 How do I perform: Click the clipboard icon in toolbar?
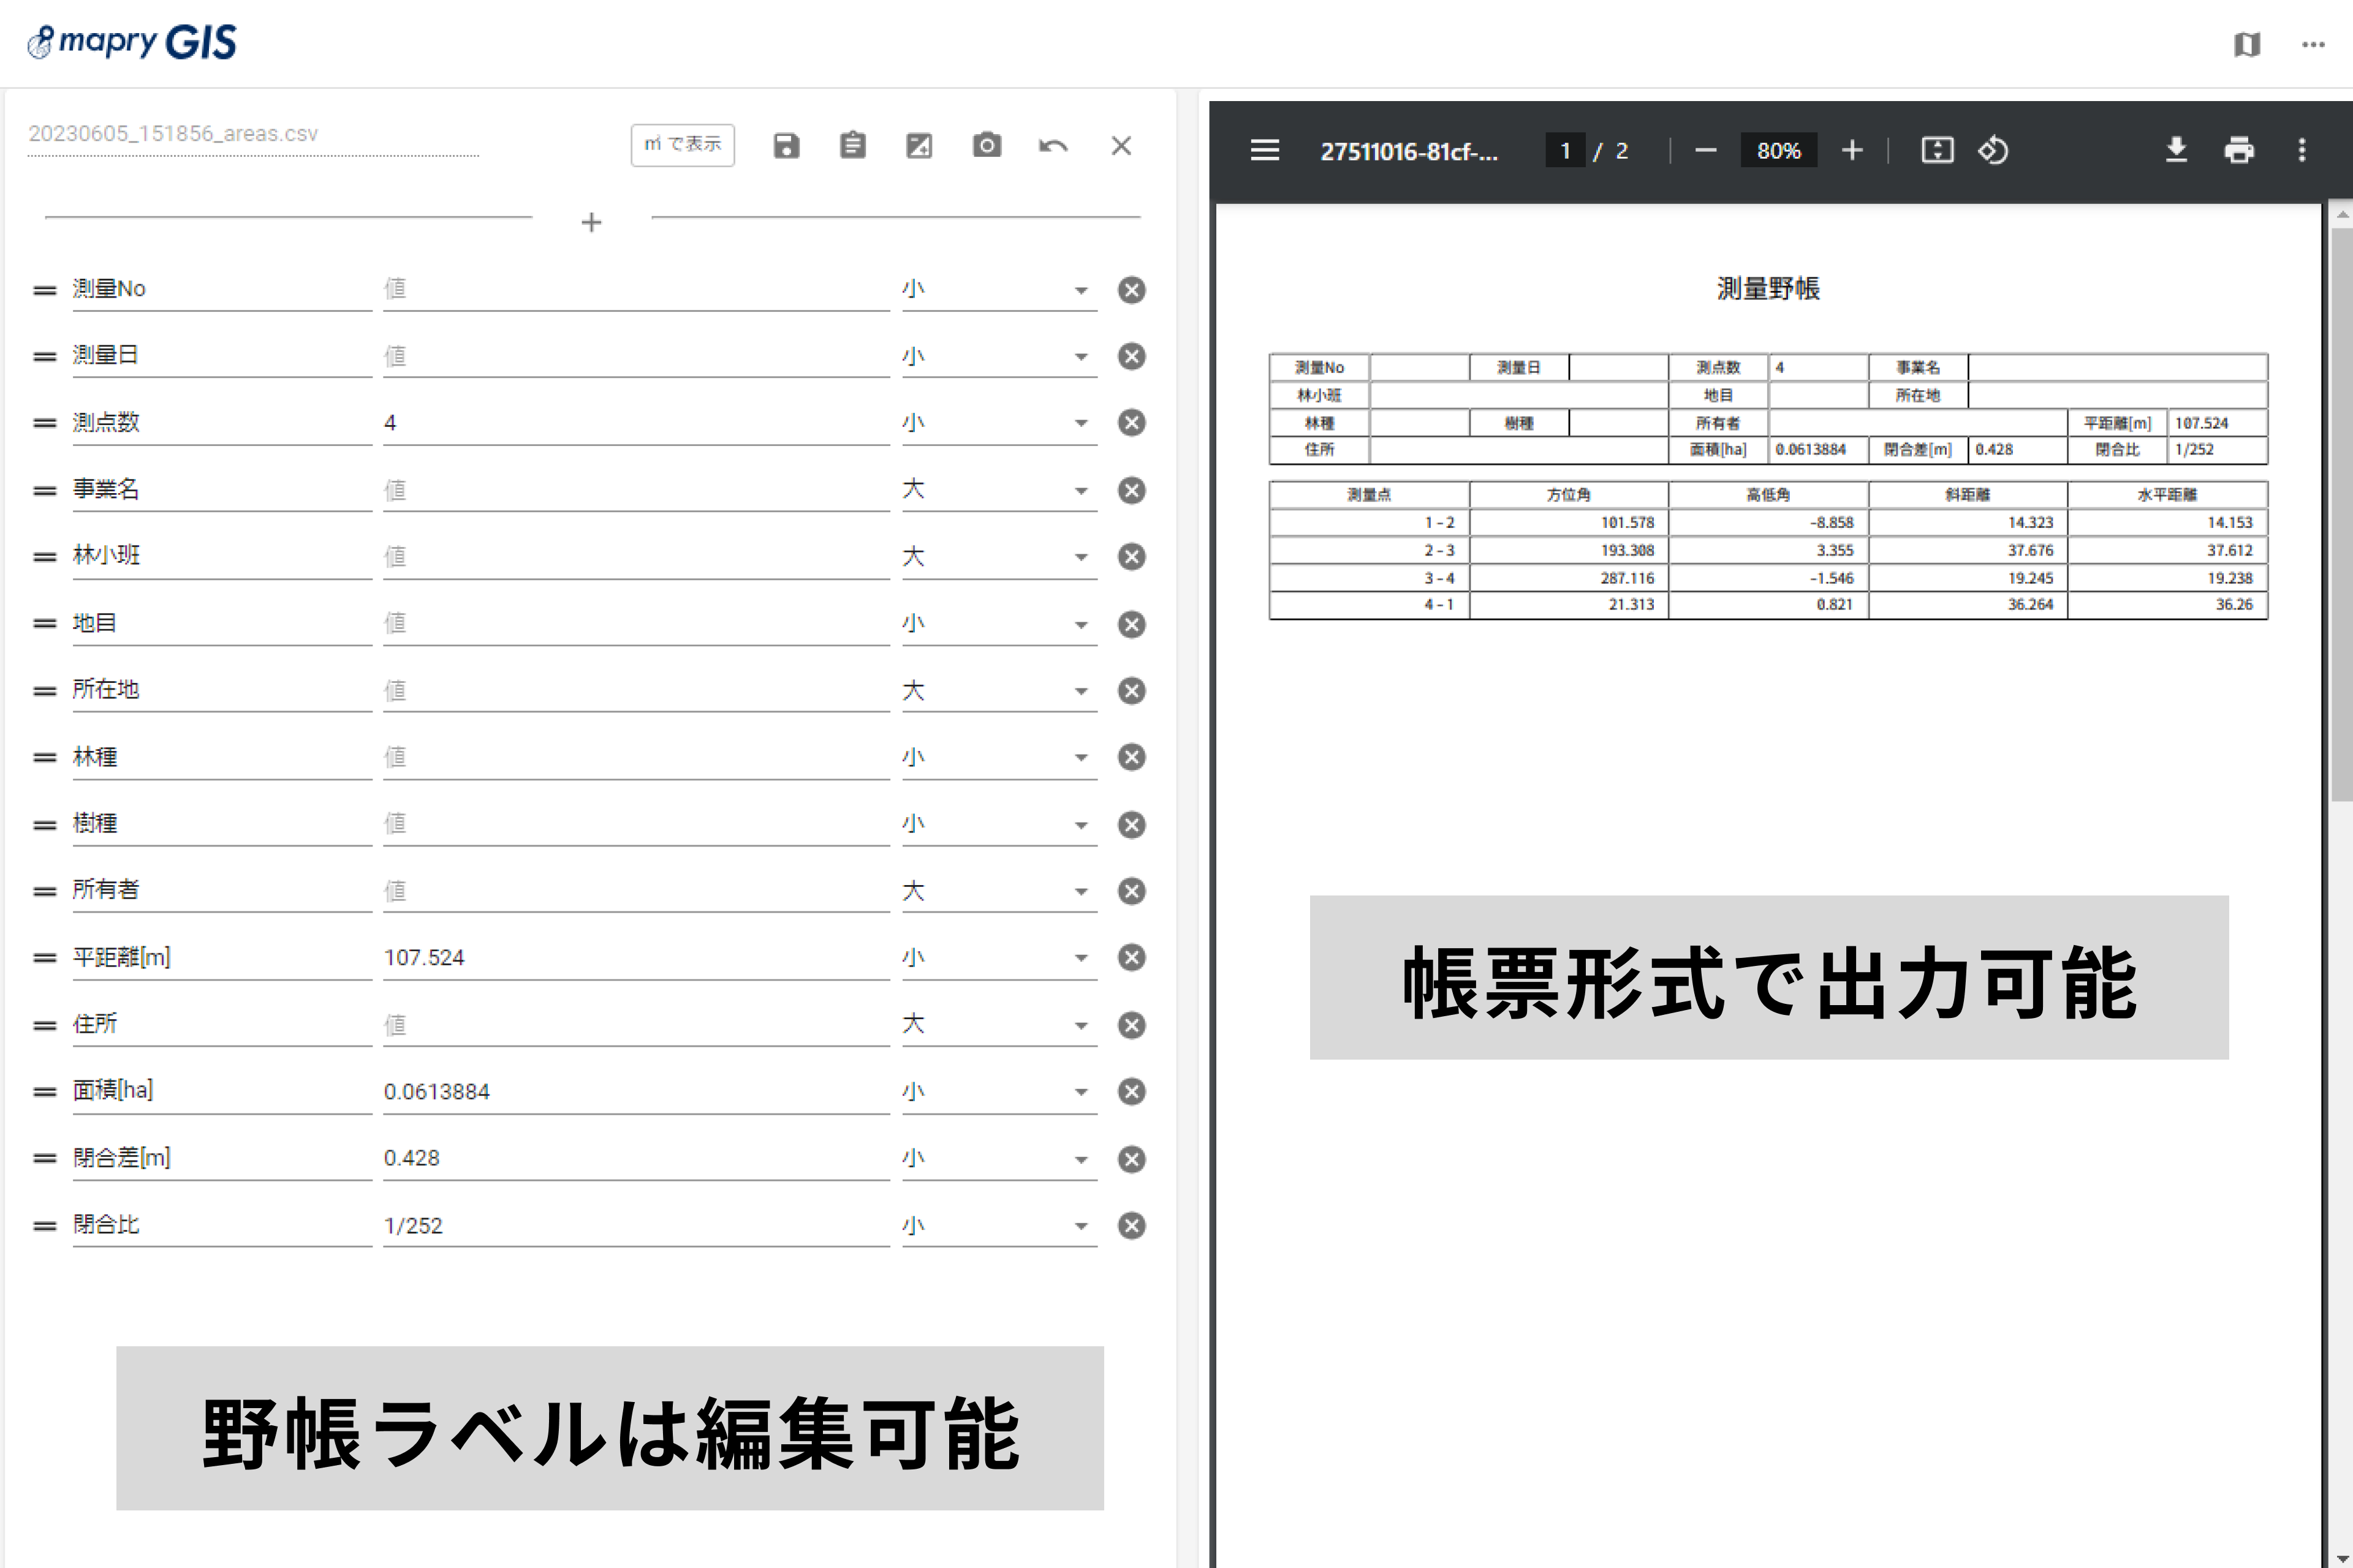852,146
